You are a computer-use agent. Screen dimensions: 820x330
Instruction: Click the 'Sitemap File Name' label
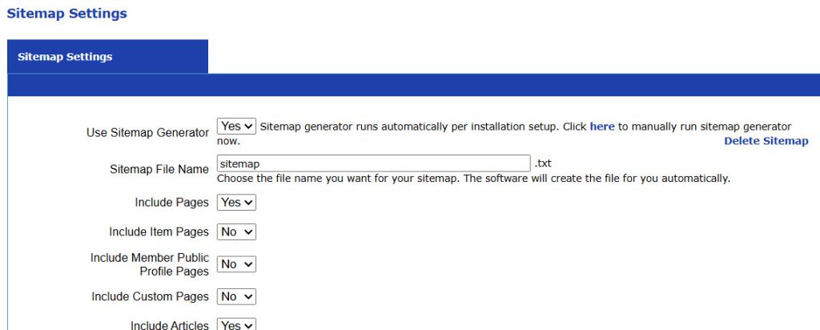pyautogui.click(x=159, y=170)
